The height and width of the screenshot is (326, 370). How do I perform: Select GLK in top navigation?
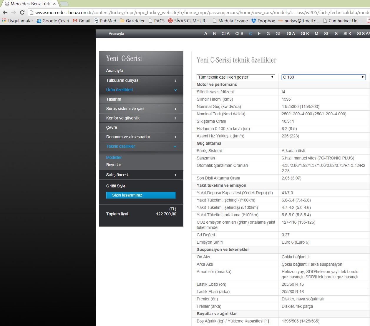pos(305,34)
